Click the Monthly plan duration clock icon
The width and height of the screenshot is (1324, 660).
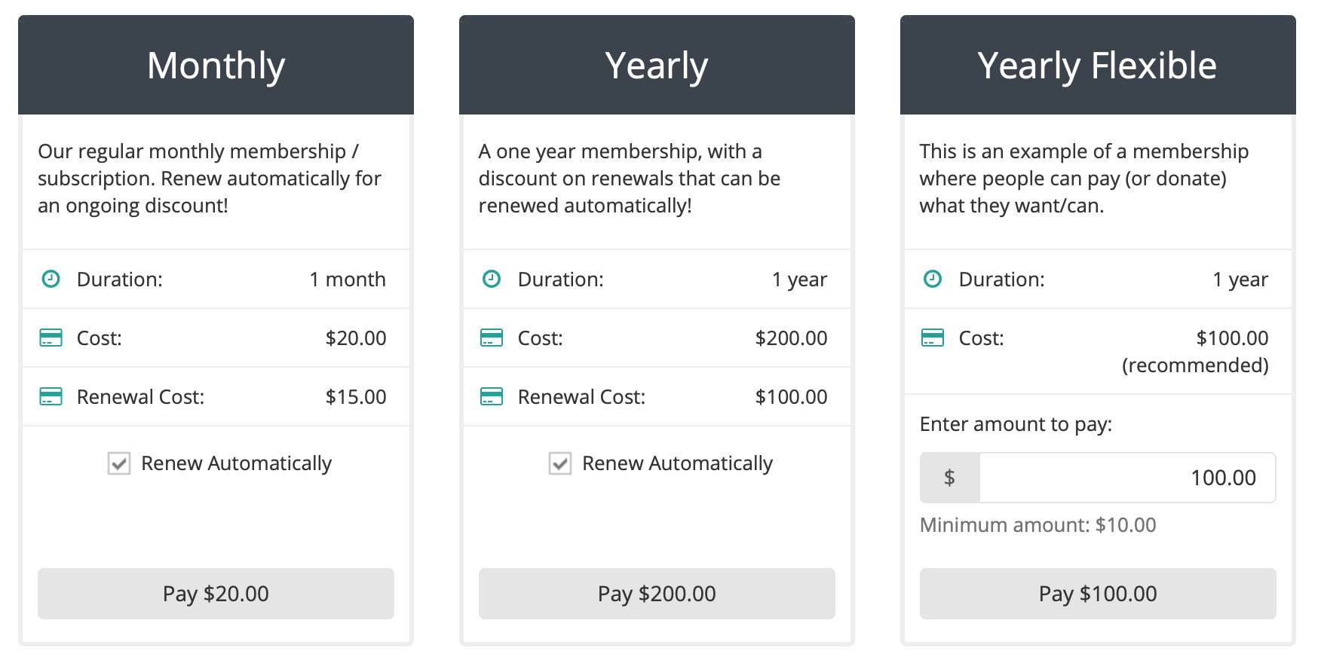coord(51,280)
